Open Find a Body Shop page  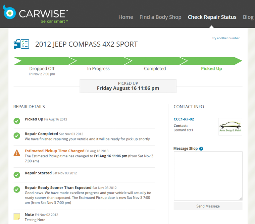point(160,17)
